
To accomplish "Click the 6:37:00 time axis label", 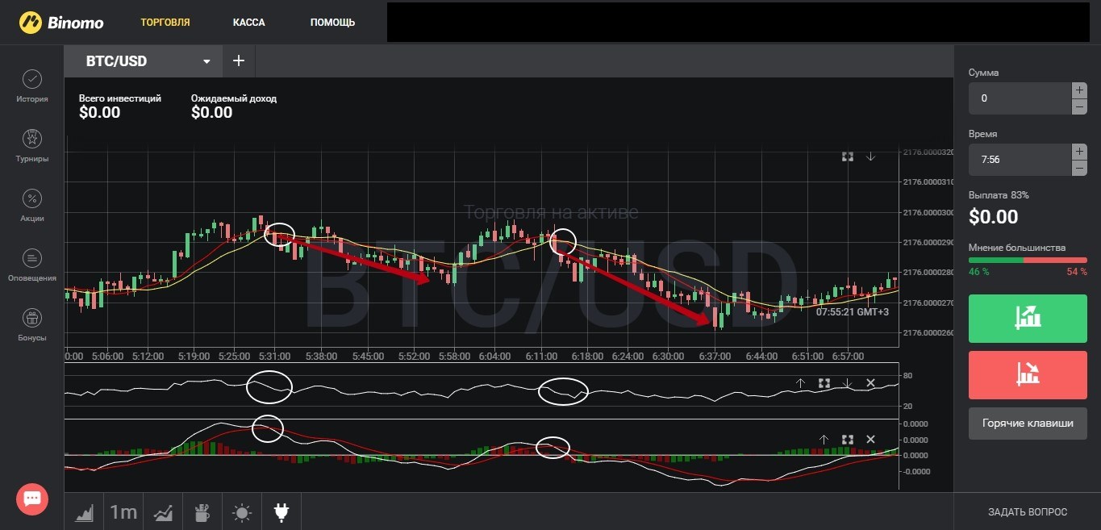I will (x=715, y=356).
